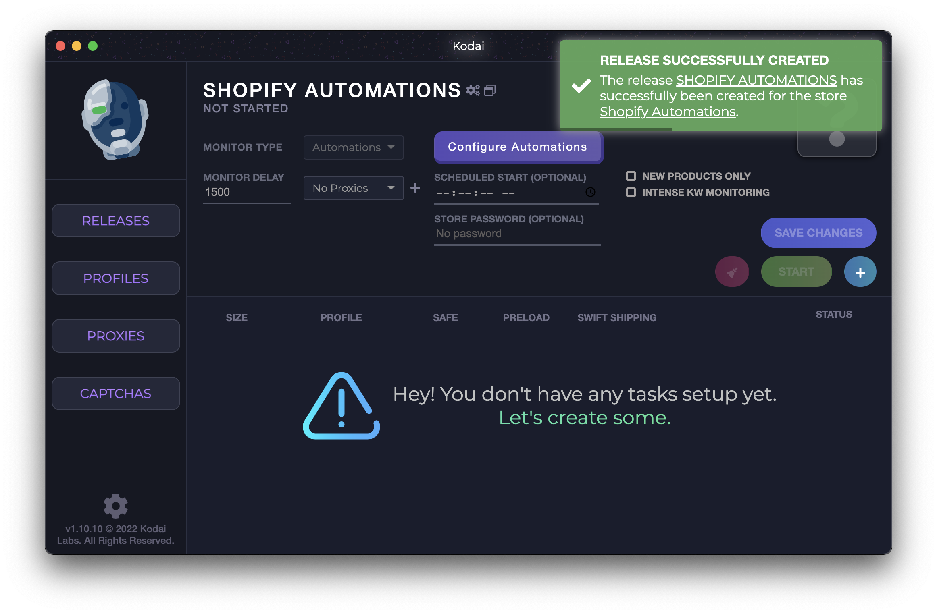Maximize window with the green button
937x614 pixels.
[93, 46]
